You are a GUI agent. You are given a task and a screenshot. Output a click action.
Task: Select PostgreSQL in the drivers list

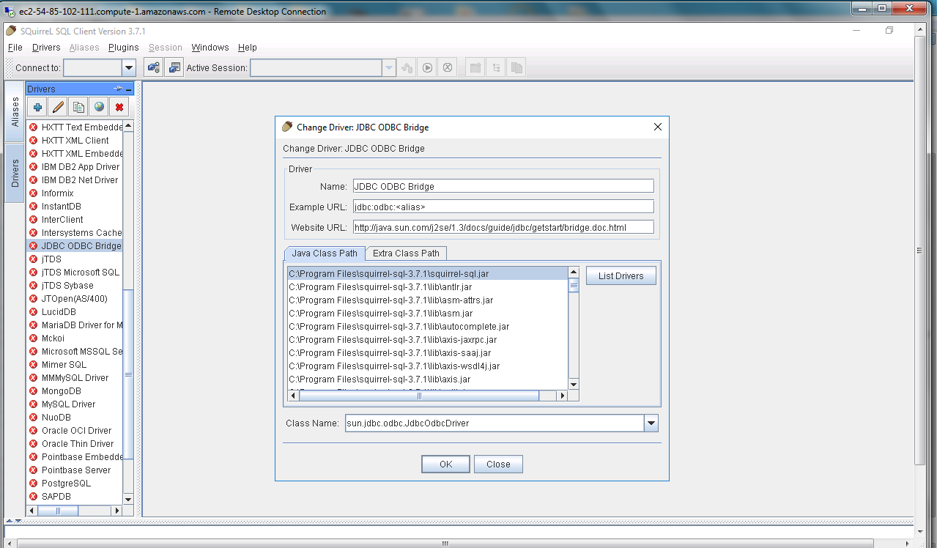(x=66, y=484)
